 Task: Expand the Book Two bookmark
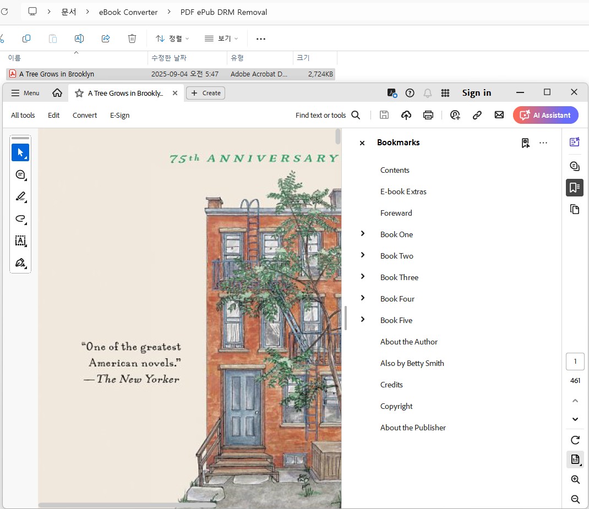coord(363,255)
